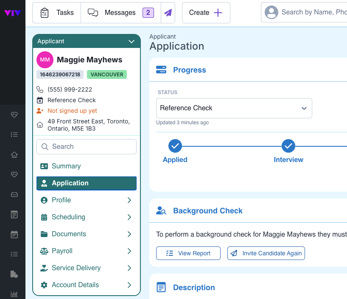347x299 pixels.
Task: Click the upper list icon in dark sidebar
Action: click(14, 134)
